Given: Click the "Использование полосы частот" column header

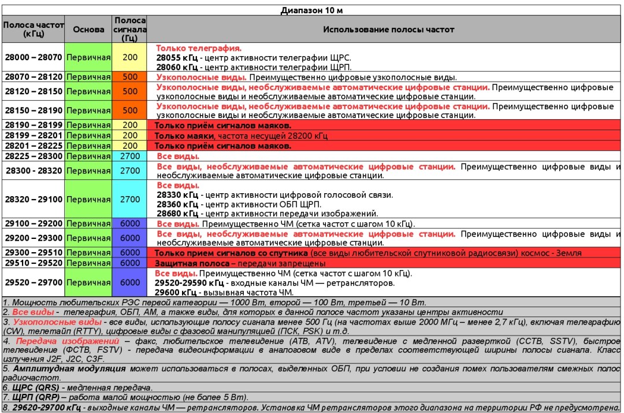Looking at the screenshot, I should pyautogui.click(x=388, y=29).
